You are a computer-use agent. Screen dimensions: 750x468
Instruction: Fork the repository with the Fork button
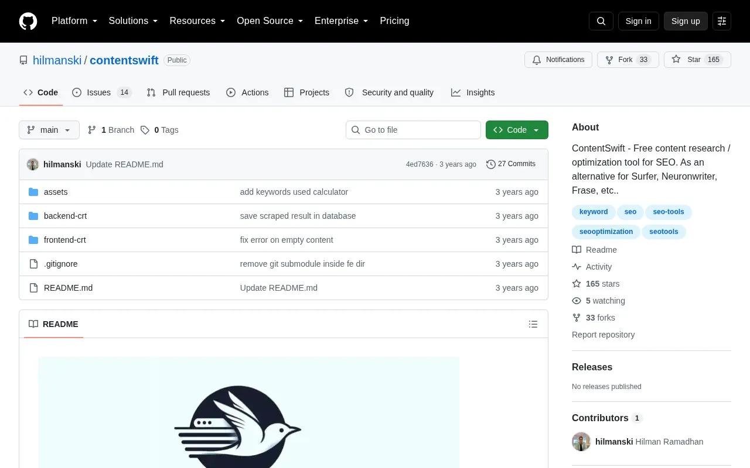point(628,60)
